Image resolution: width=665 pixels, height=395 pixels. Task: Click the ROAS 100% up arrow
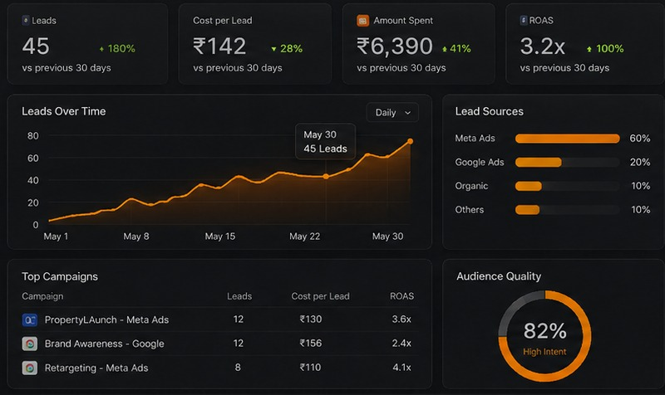589,49
